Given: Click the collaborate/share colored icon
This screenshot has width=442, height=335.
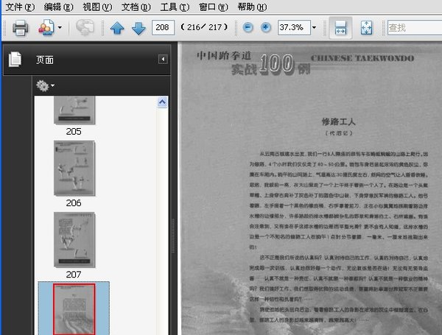Looking at the screenshot, I should (x=46, y=28).
